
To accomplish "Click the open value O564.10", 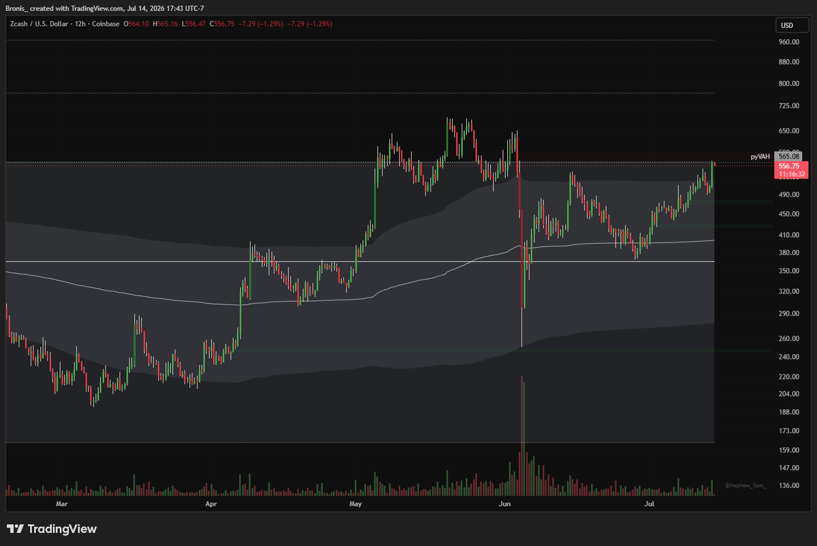I will pyautogui.click(x=137, y=24).
